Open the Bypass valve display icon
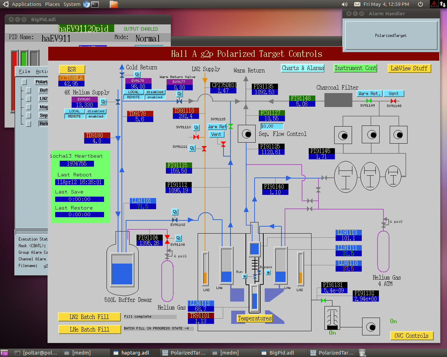This screenshot has width=447, height=357. point(268,273)
